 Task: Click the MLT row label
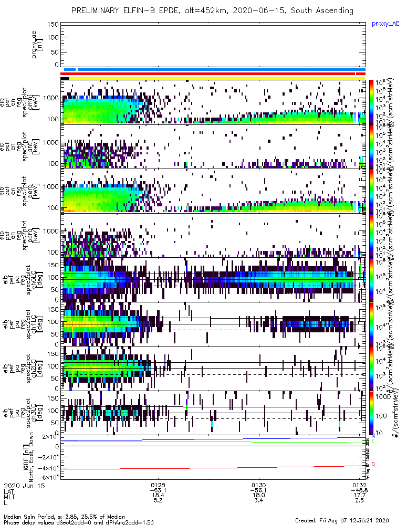(9, 497)
